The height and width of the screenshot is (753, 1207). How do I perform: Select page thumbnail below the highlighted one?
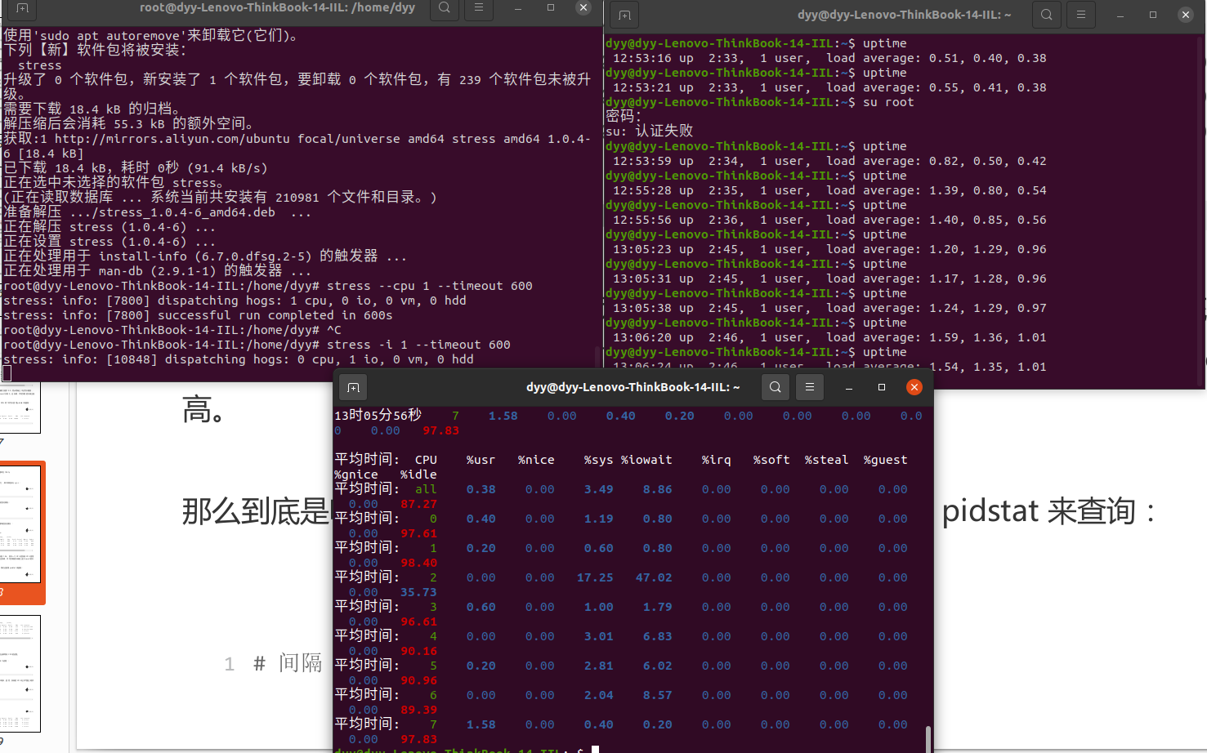coord(20,674)
